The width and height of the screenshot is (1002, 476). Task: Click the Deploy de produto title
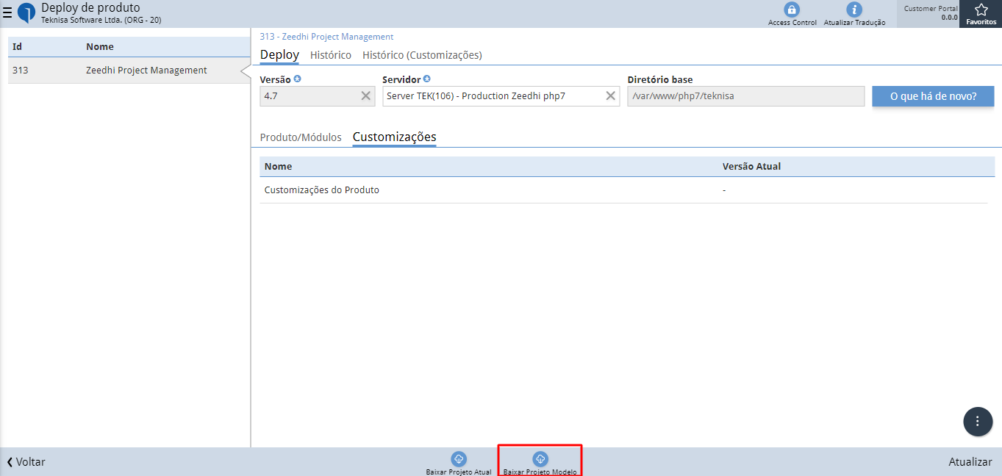[90, 7]
